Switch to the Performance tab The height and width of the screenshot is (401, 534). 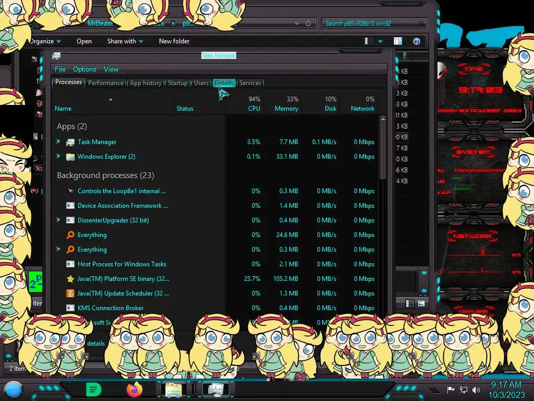click(106, 83)
